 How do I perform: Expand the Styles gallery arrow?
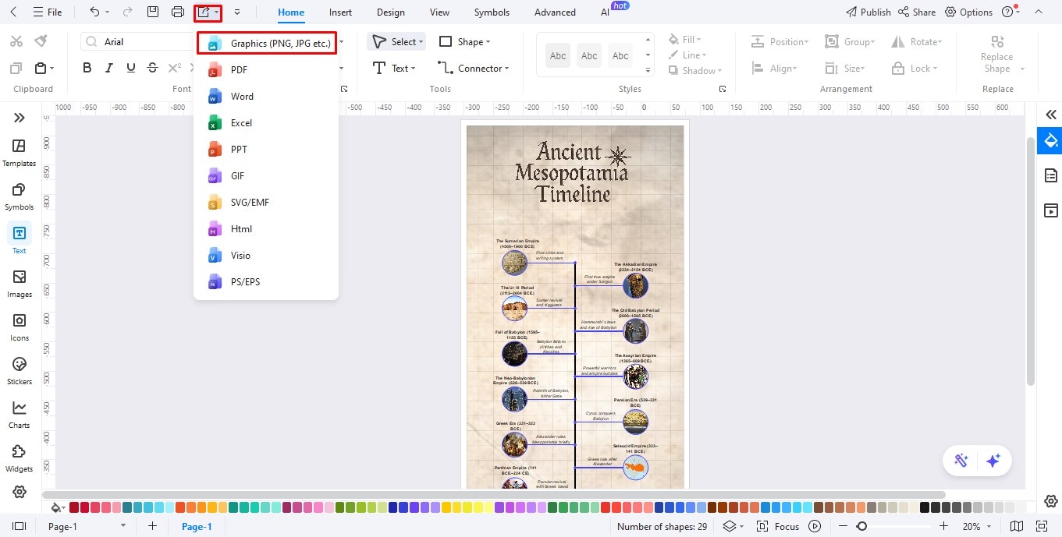(x=648, y=69)
